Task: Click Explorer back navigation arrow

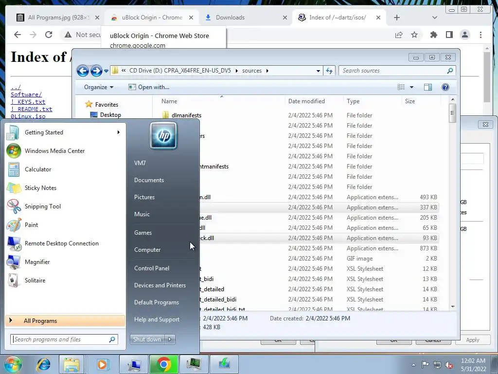Action: (x=83, y=71)
